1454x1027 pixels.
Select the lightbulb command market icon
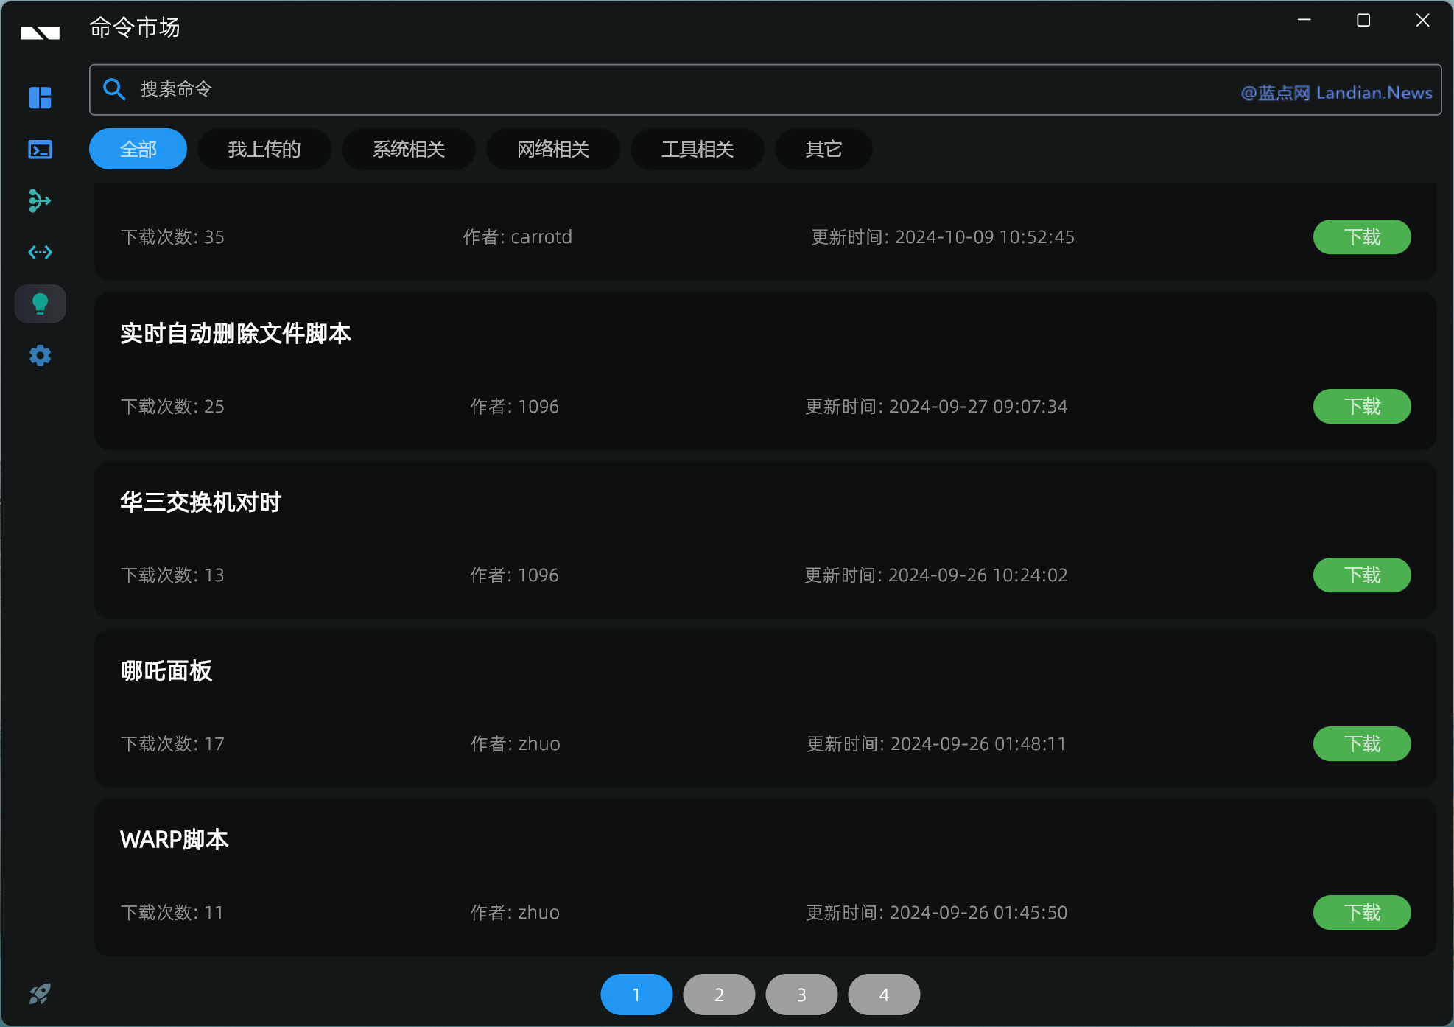click(40, 304)
